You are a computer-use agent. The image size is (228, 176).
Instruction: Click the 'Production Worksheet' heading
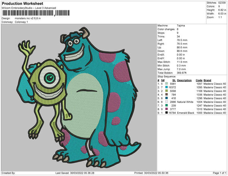pos(22,3)
